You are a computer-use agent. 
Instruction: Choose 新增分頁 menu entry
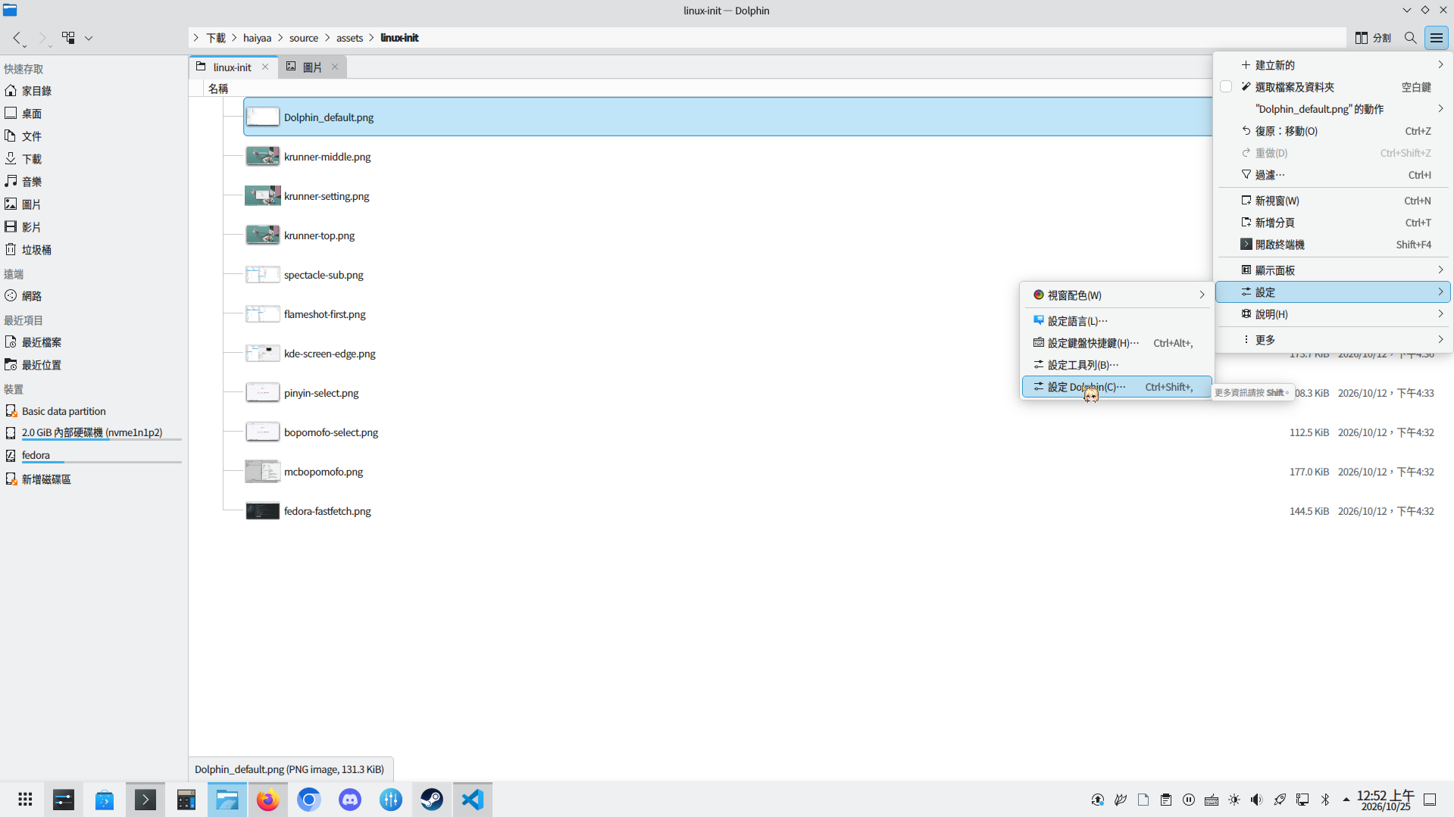pyautogui.click(x=1333, y=223)
